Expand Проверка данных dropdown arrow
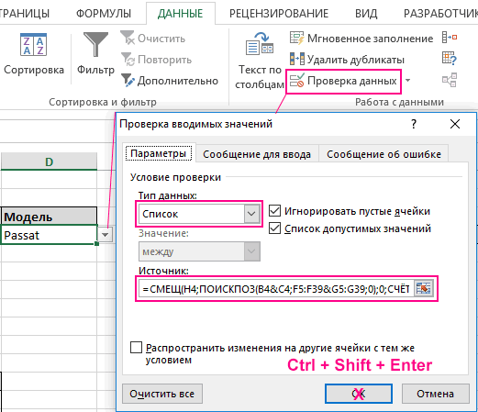The image size is (478, 412). [407, 81]
